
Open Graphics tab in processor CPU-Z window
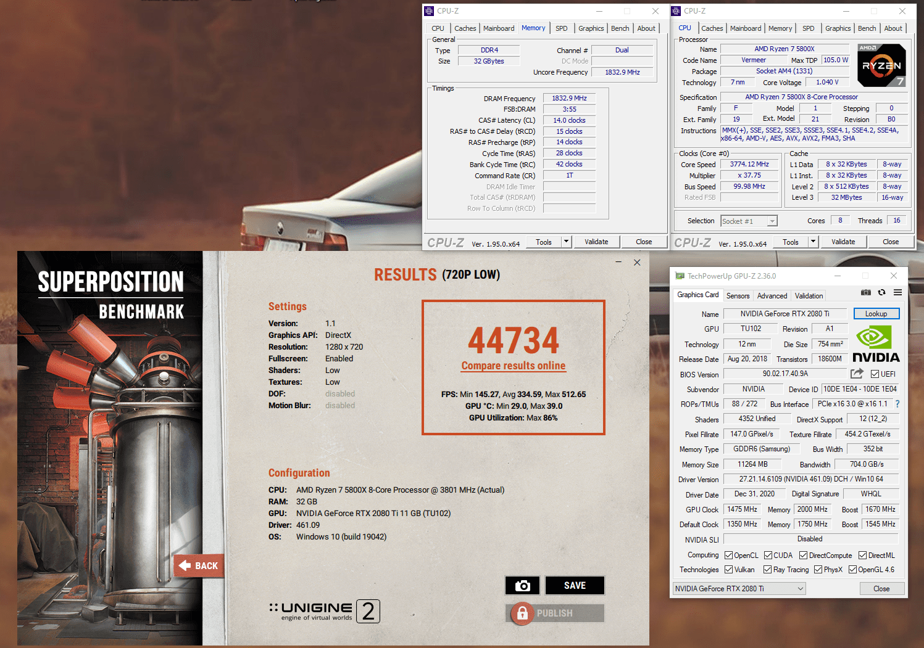coord(838,28)
